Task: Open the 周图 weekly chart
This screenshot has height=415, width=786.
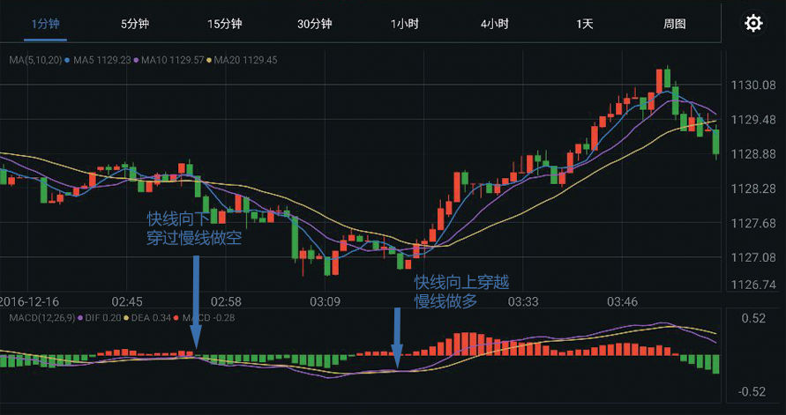Action: (675, 24)
